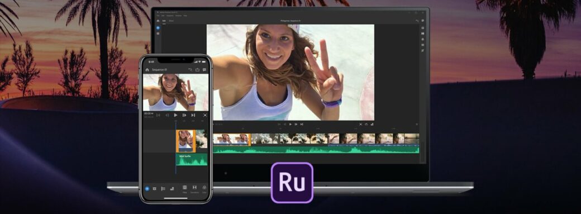This screenshot has width=581, height=214.
Task: Open the feedback chat icon on the phone
Action: click(x=204, y=70)
